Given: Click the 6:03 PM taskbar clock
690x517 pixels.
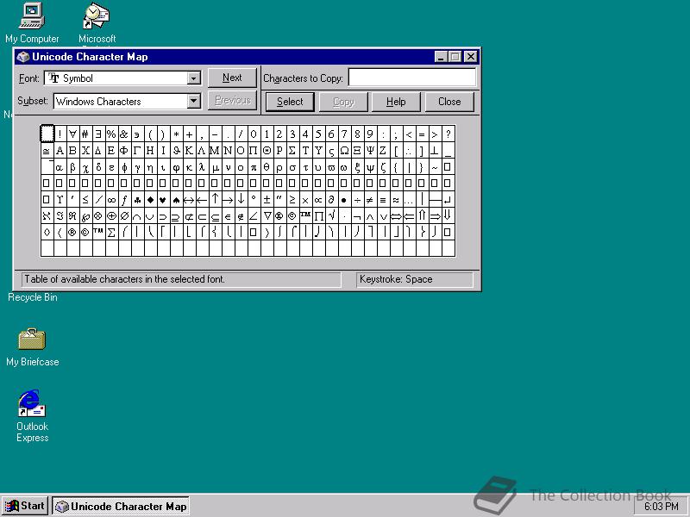Looking at the screenshot, I should coord(662,507).
